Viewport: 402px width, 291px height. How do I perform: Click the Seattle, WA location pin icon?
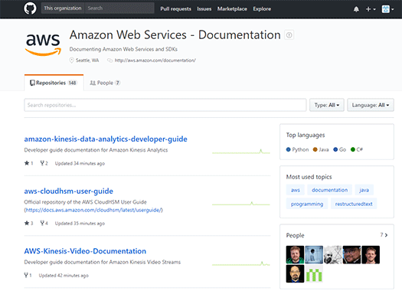pos(71,60)
